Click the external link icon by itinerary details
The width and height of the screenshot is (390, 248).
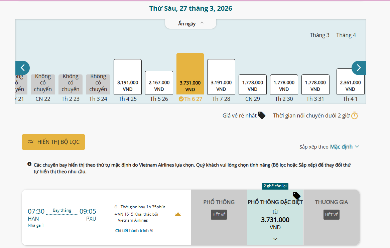[x=152, y=230]
